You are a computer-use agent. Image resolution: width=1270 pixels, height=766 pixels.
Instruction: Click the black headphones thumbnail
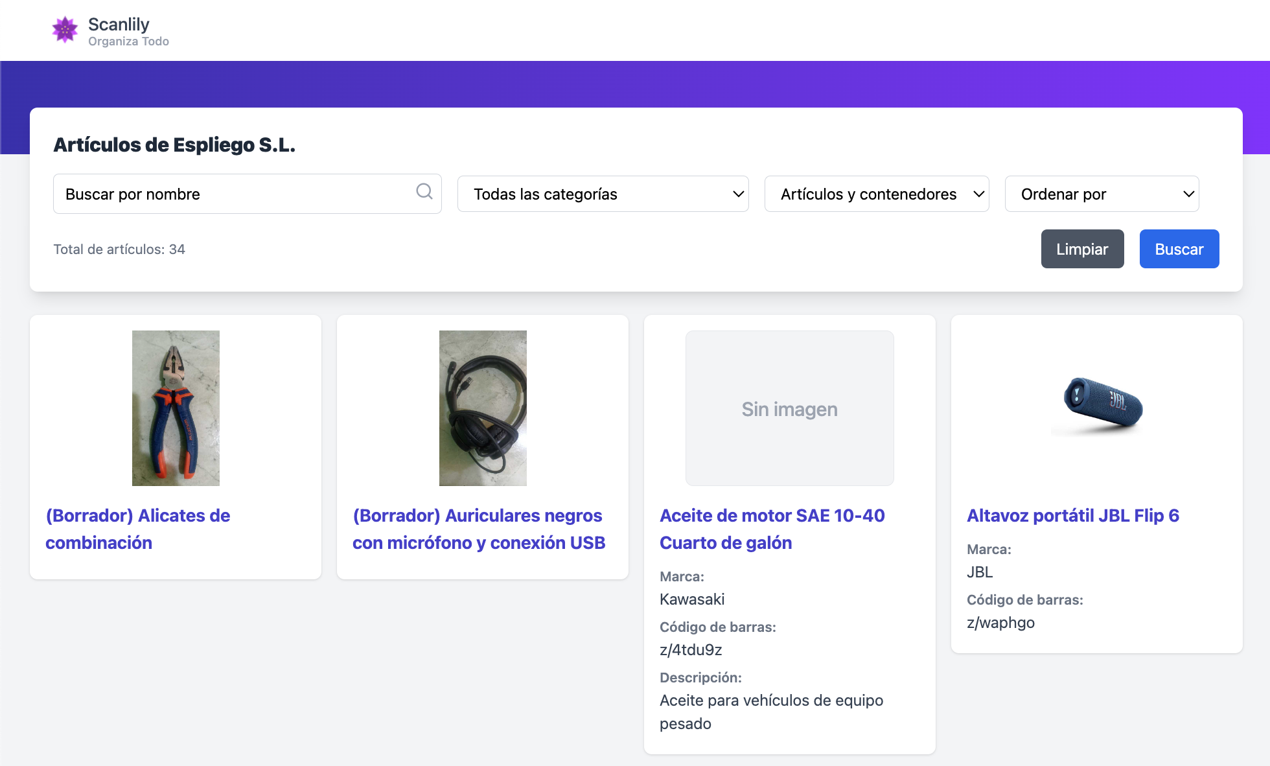click(483, 408)
